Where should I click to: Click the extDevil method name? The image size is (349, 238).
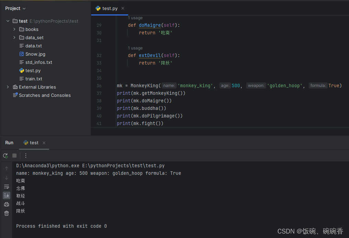coord(150,55)
